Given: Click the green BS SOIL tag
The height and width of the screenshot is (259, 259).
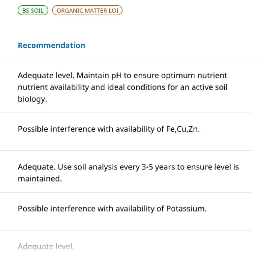Looking at the screenshot, I should pyautogui.click(x=33, y=11).
